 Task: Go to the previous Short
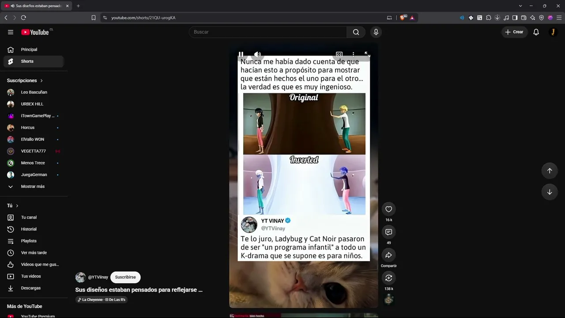(550, 170)
